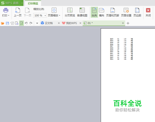The height and width of the screenshot is (122, 155).
Task: Toggle the Print Preview quick icon
Action: [21, 23]
